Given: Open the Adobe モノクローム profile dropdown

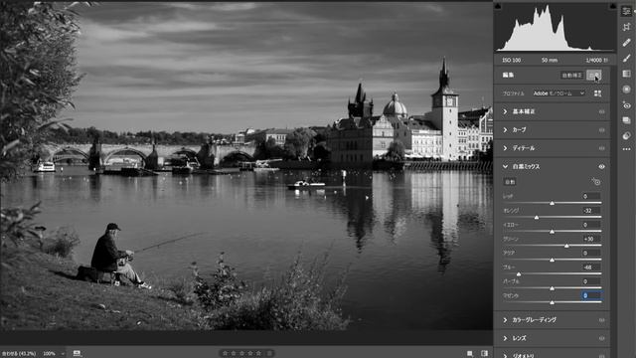Looking at the screenshot, I should [558, 93].
